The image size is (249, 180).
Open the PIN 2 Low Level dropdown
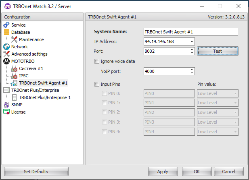coord(235,112)
